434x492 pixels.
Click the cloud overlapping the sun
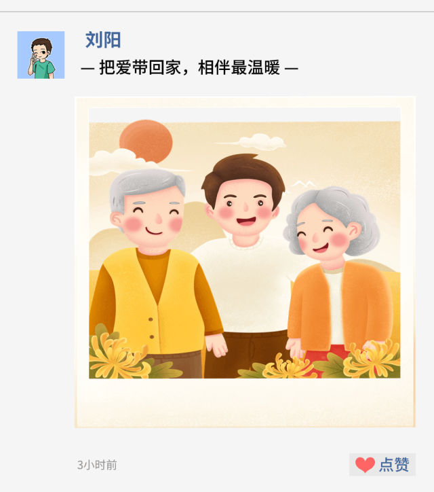tap(127, 162)
